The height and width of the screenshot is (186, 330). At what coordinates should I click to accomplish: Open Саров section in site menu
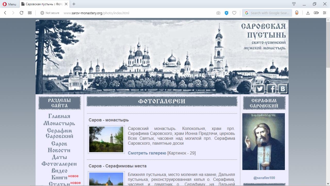[x=59, y=144]
